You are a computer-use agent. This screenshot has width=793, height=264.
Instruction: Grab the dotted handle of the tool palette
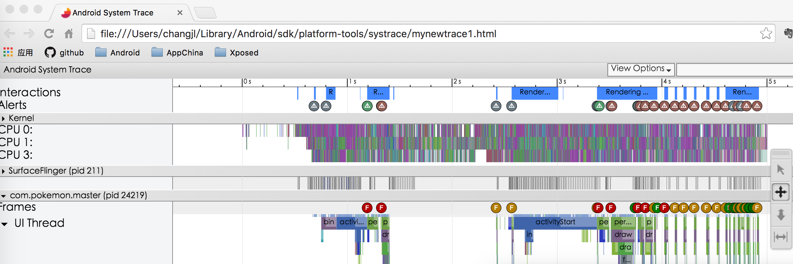(781, 153)
